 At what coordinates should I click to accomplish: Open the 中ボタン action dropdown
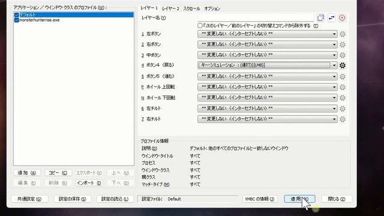click(268, 55)
